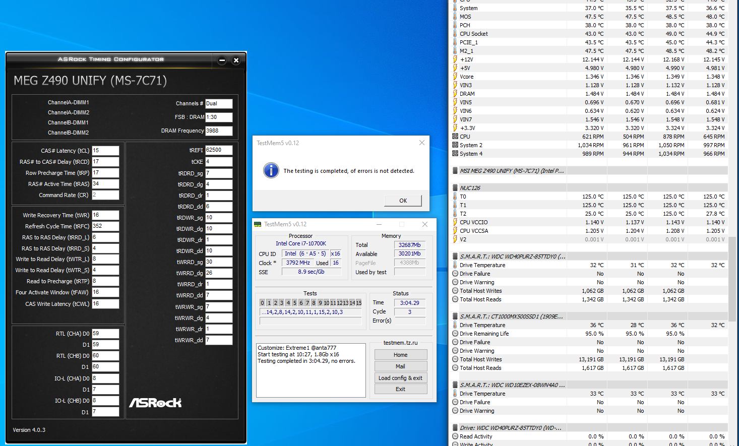Click the Intel Core i7-10700K processor text
The image size is (739, 446).
301,243
